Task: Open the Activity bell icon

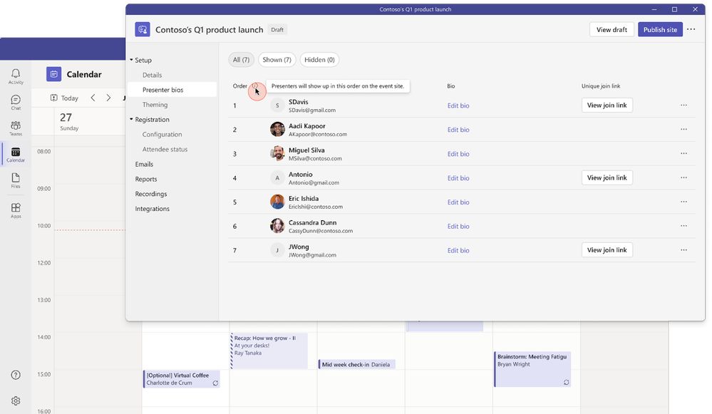Action: click(x=16, y=76)
